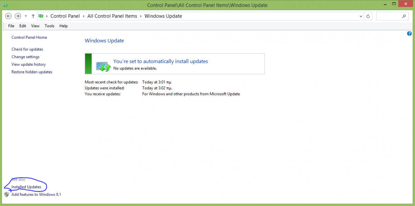The width and height of the screenshot is (415, 206).
Task: Click the 'Updates were installed:' label
Action: 104,88
